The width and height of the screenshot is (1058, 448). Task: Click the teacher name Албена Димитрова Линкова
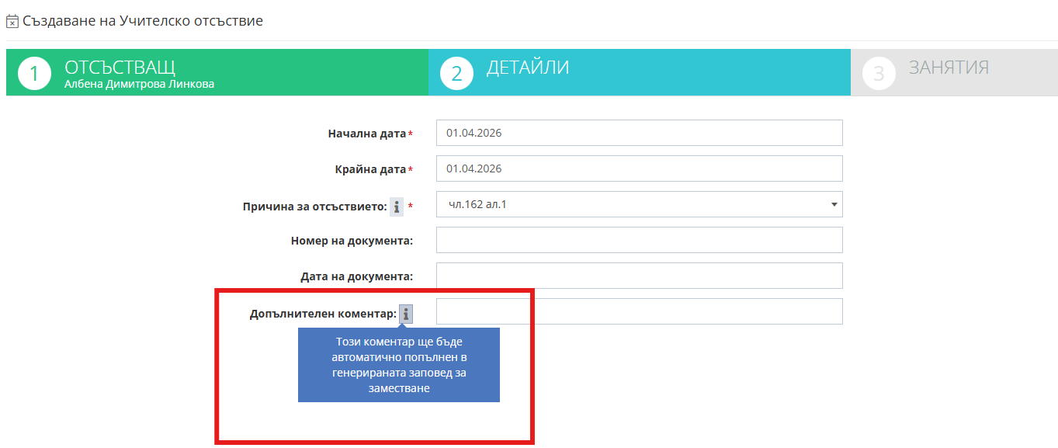tap(140, 84)
